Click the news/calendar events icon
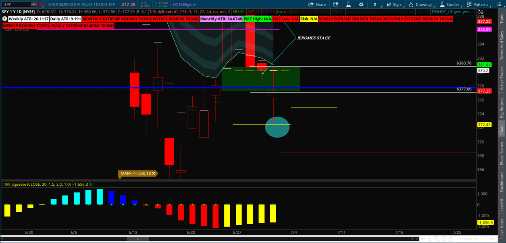 [336, 4]
